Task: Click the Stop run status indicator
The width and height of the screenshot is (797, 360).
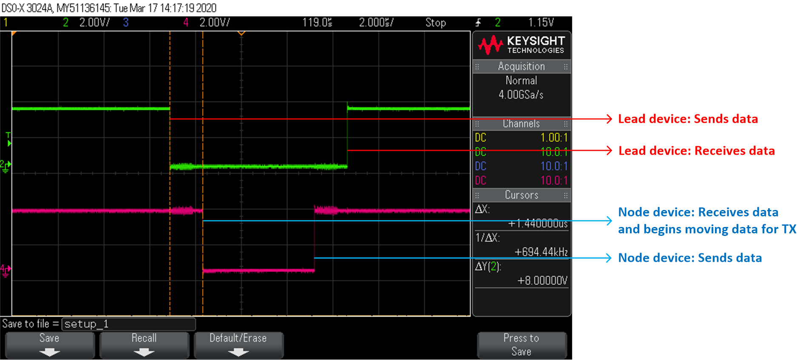Action: (x=436, y=23)
